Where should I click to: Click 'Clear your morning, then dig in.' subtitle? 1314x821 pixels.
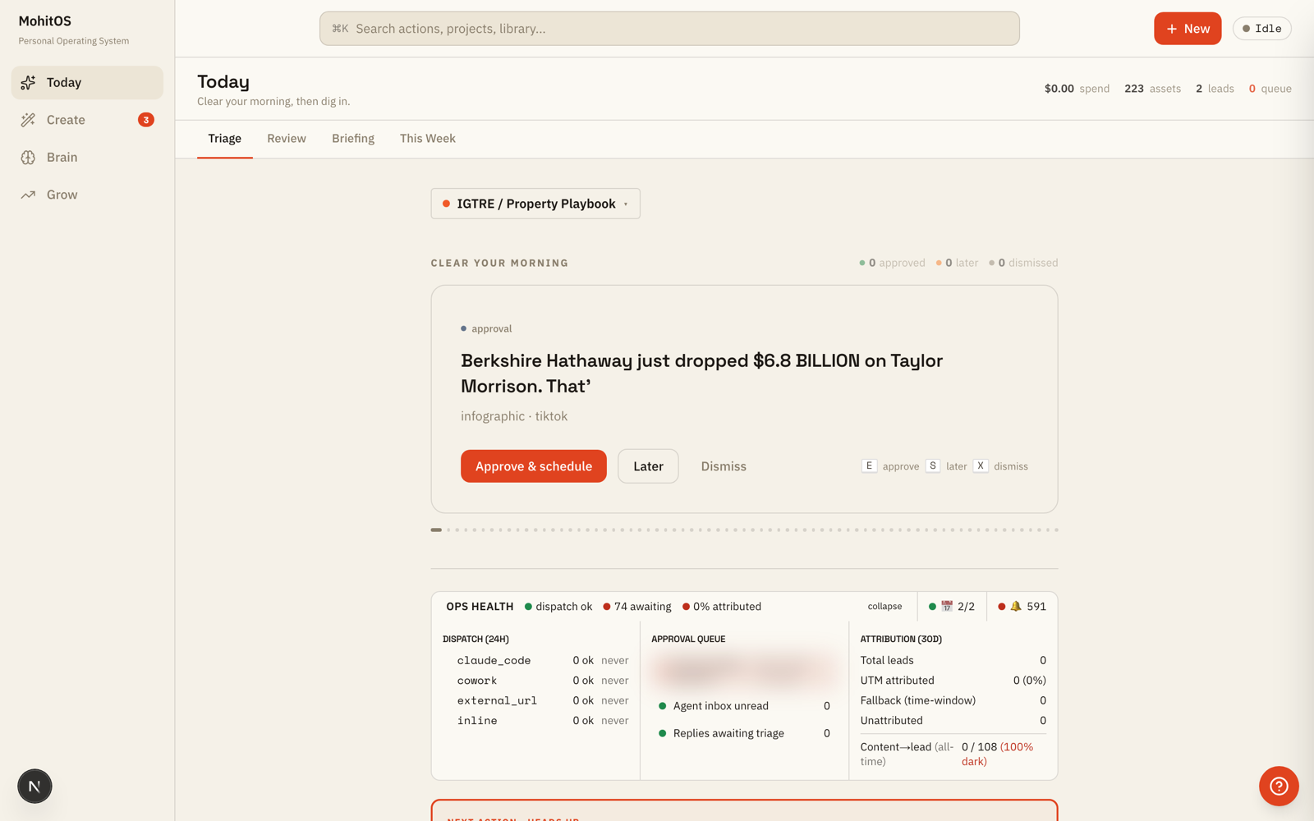point(273,102)
